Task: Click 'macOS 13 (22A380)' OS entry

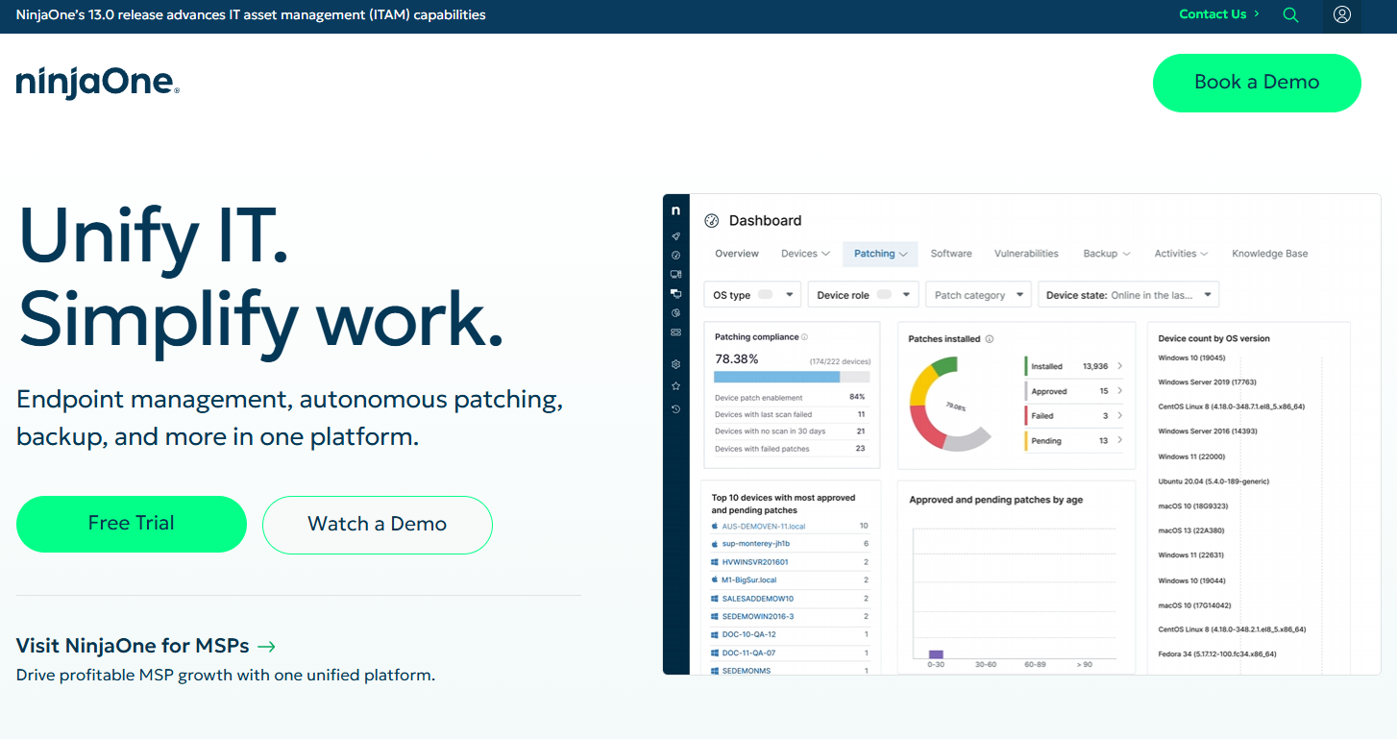Action: click(1191, 530)
